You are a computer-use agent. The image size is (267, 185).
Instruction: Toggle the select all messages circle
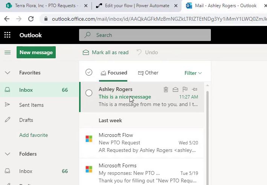(89, 72)
